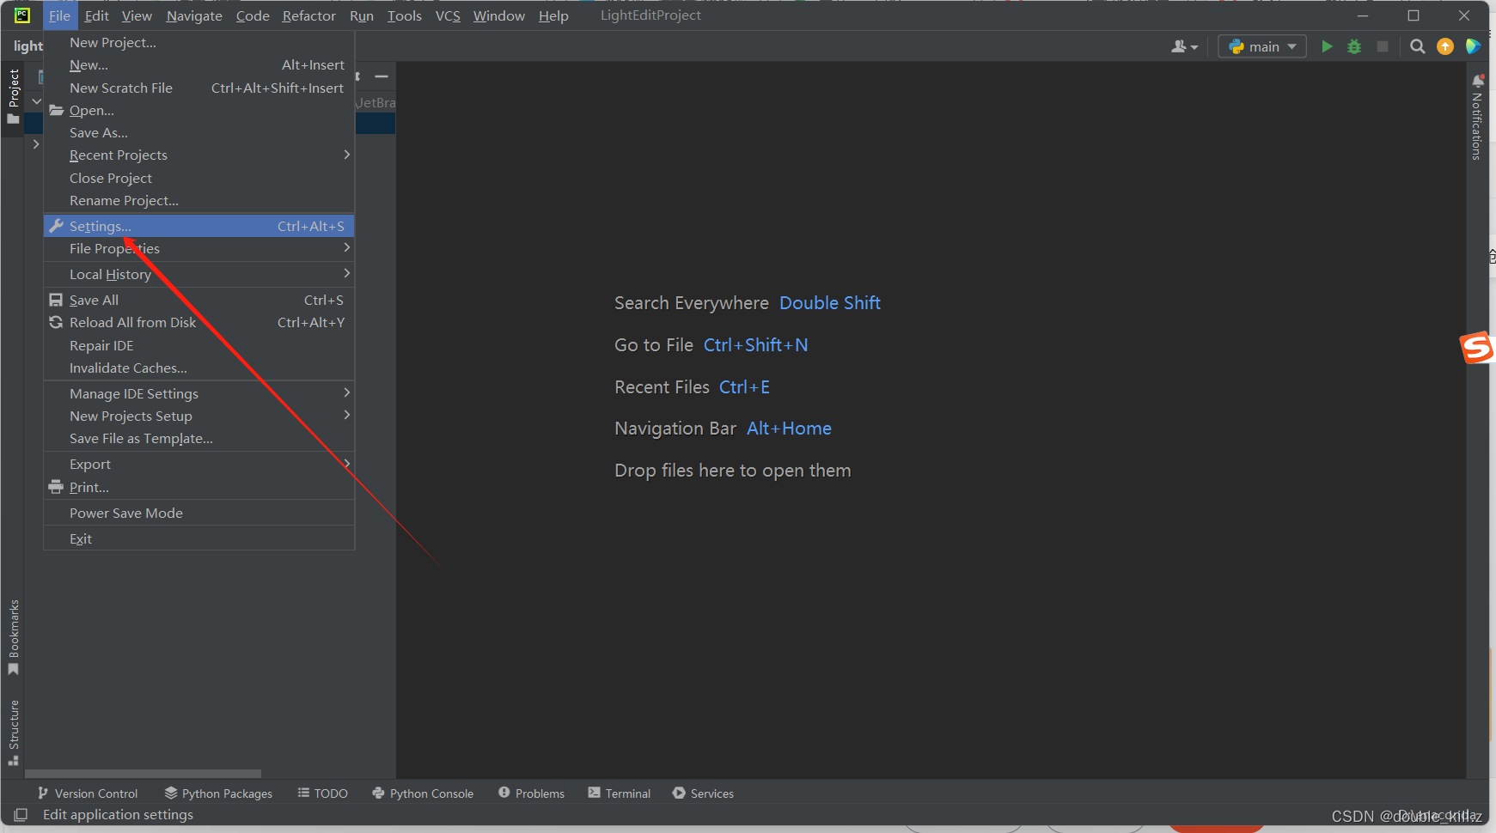Open the main run configuration dropdown

[1262, 46]
